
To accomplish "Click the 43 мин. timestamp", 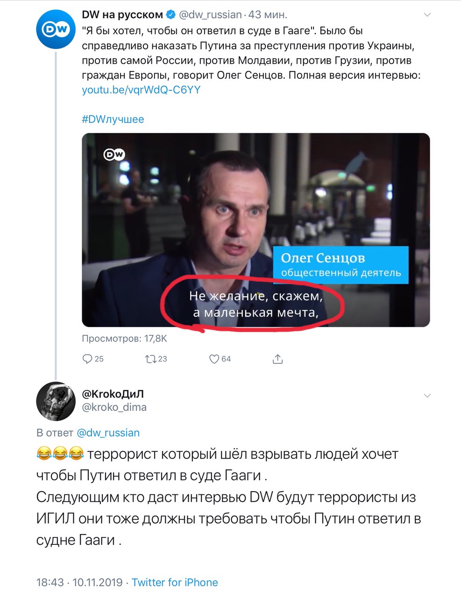I will 268,15.
